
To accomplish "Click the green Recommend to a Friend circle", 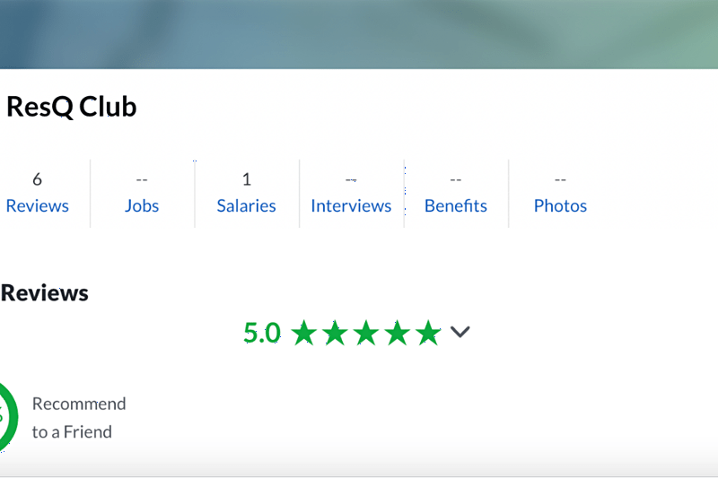I will click(5, 417).
